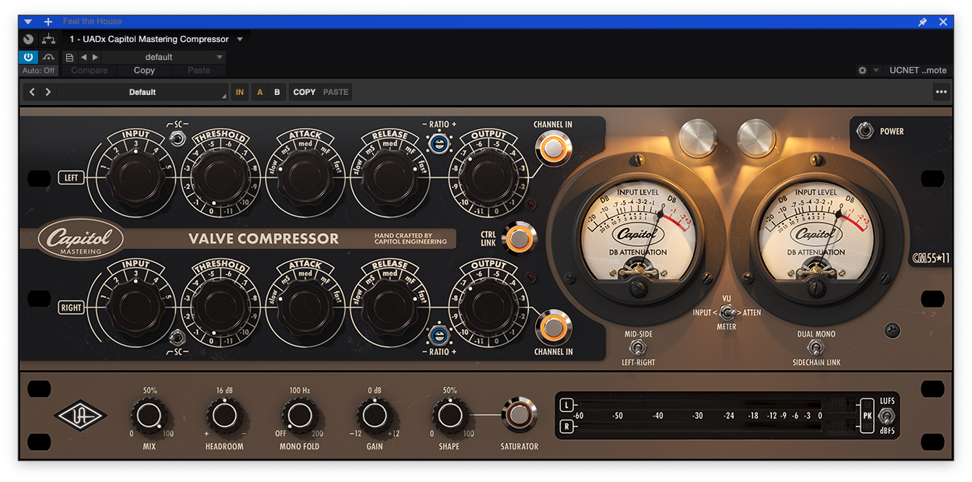
Task: Click the right THRESHOLD knob
Action: [220, 308]
